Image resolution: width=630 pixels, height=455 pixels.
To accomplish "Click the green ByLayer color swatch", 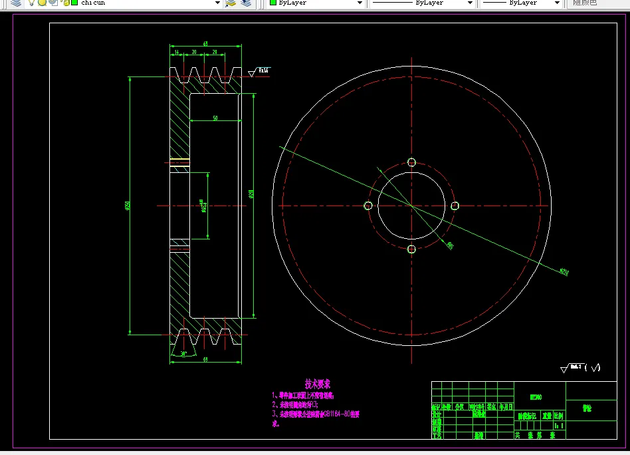I will click(273, 3).
